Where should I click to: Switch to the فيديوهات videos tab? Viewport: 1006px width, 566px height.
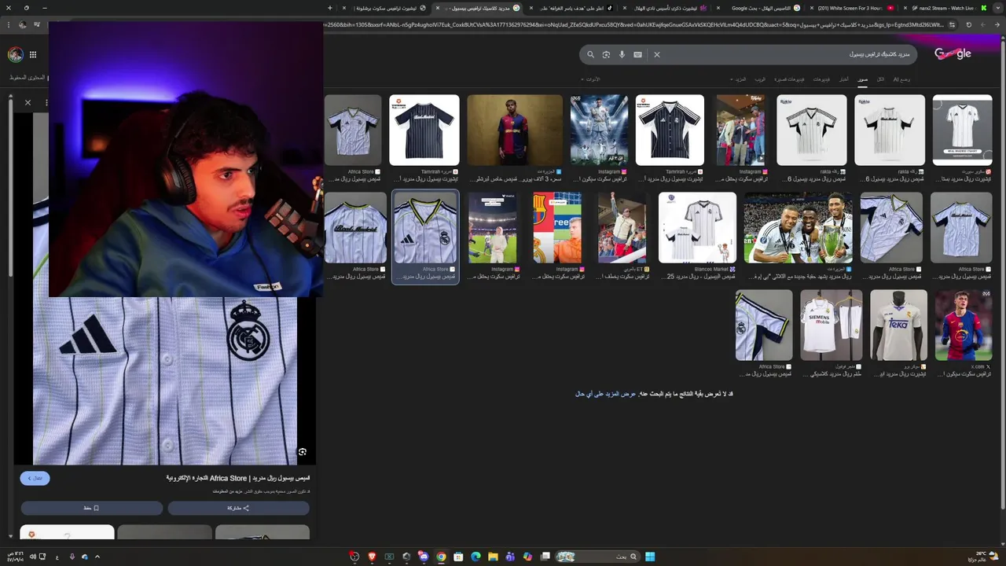coord(821,79)
